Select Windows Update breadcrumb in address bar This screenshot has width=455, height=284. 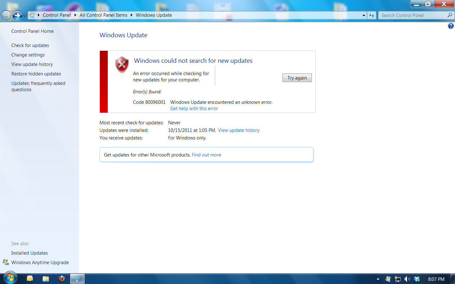[154, 15]
